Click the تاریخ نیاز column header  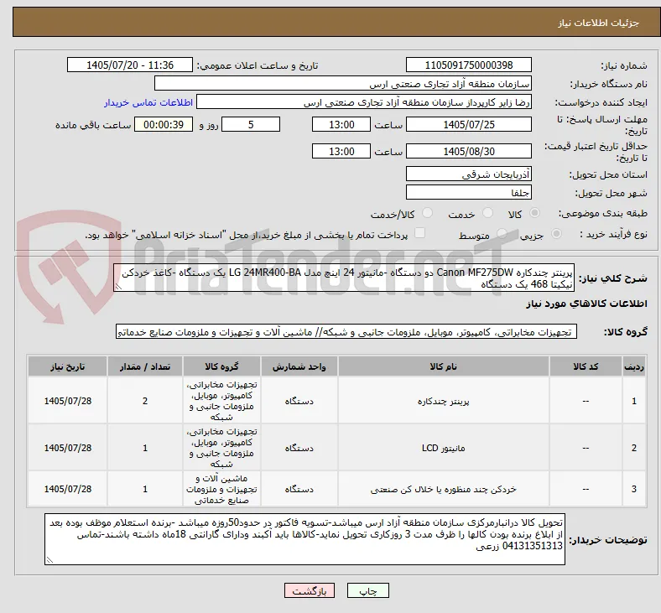pos(67,366)
